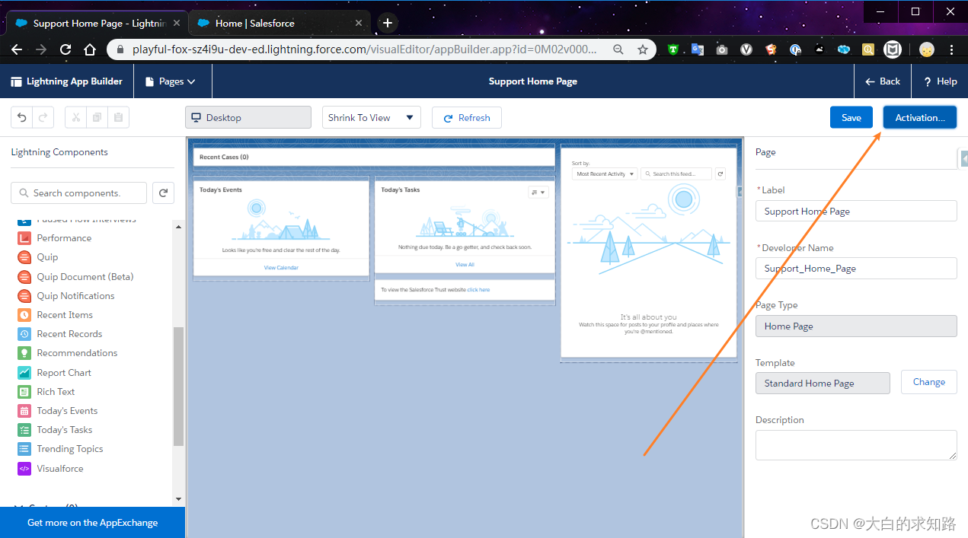Click the View All tasks link
Image resolution: width=968 pixels, height=538 pixels.
coord(465,265)
